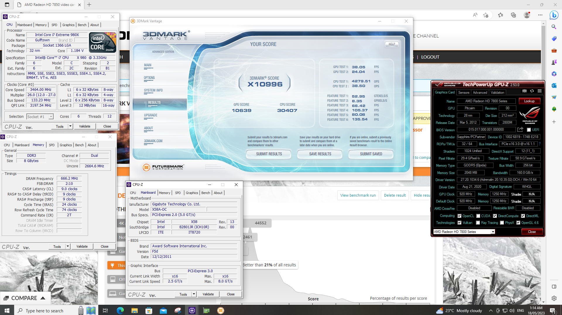Open the Microsoft 365 icon in Edge sidebar

pos(554,74)
